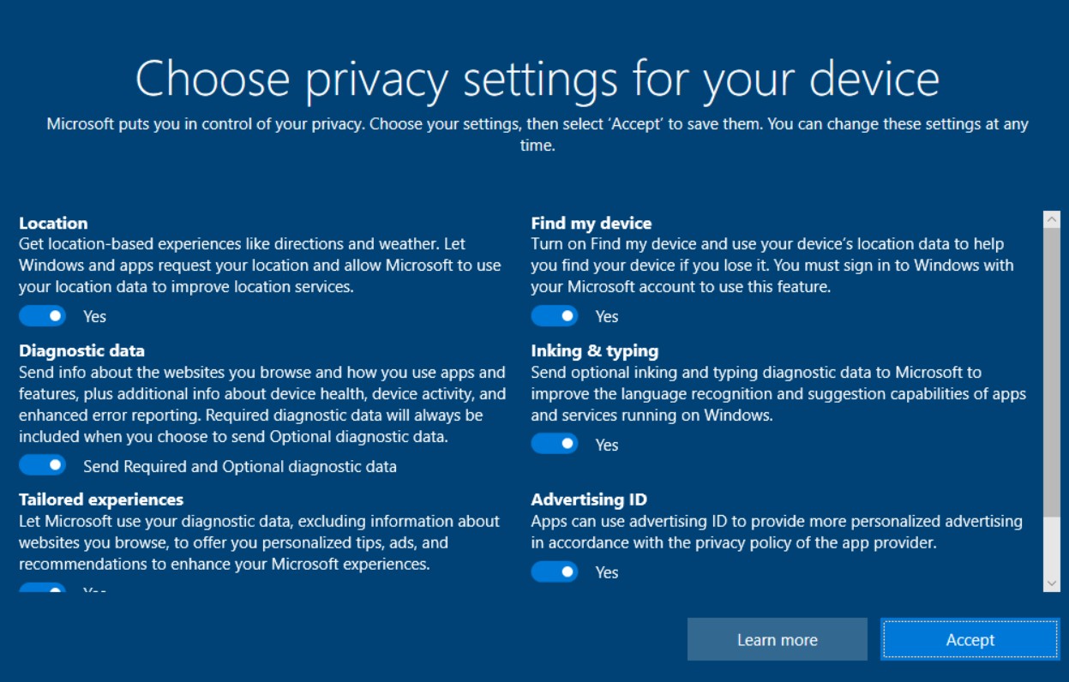Screen dimensions: 1069x682
Task: Click the "Choose privacy settings" page title
Action: click(537, 79)
